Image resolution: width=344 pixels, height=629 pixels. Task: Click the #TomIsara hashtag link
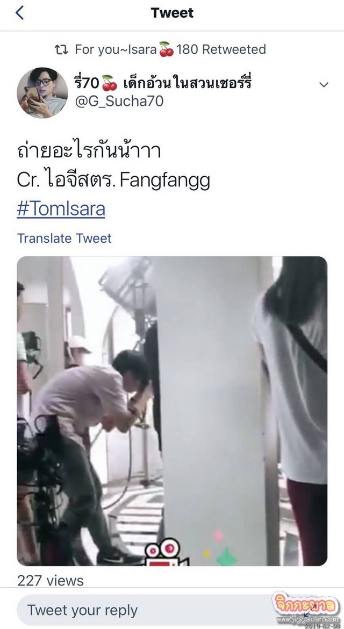(x=61, y=209)
